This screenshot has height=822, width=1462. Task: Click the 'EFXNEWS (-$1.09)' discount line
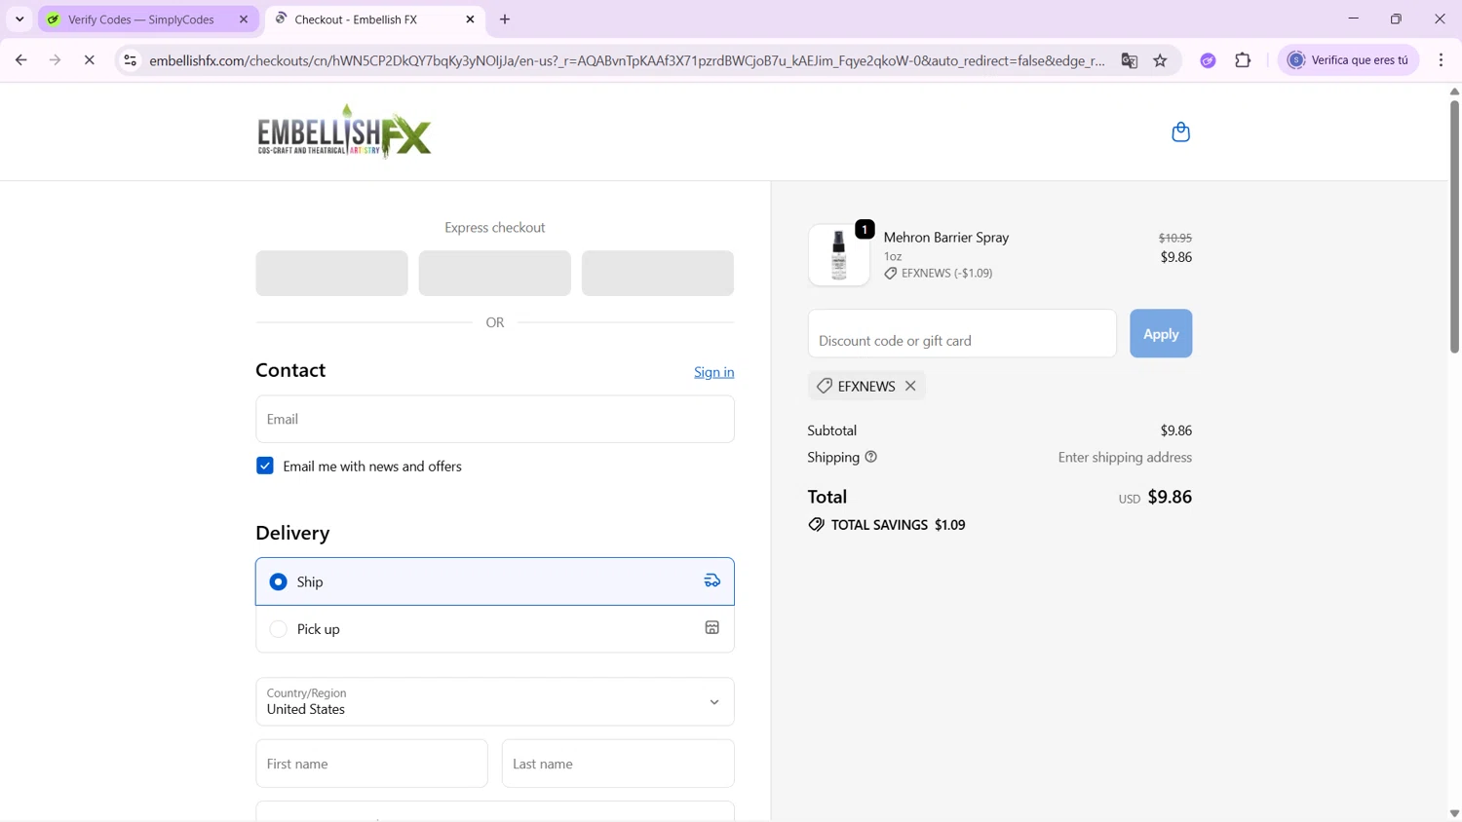939,274
